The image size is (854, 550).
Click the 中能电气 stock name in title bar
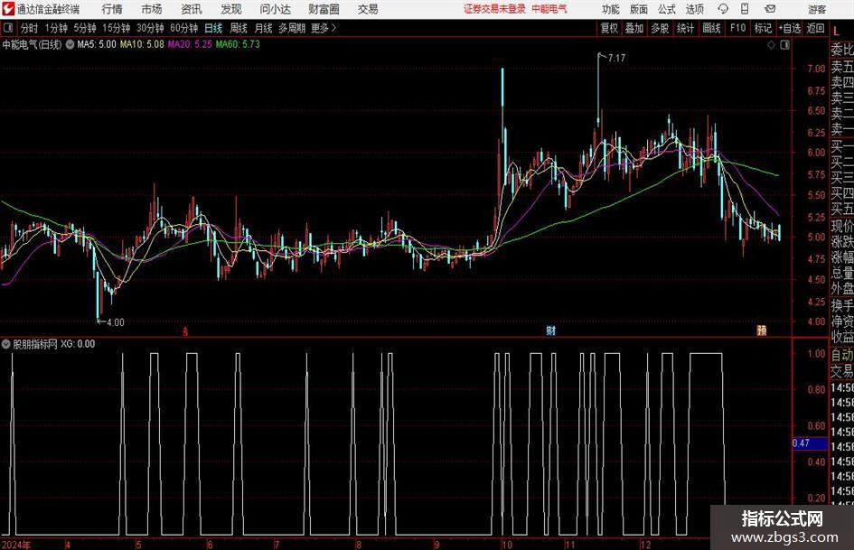(x=549, y=9)
